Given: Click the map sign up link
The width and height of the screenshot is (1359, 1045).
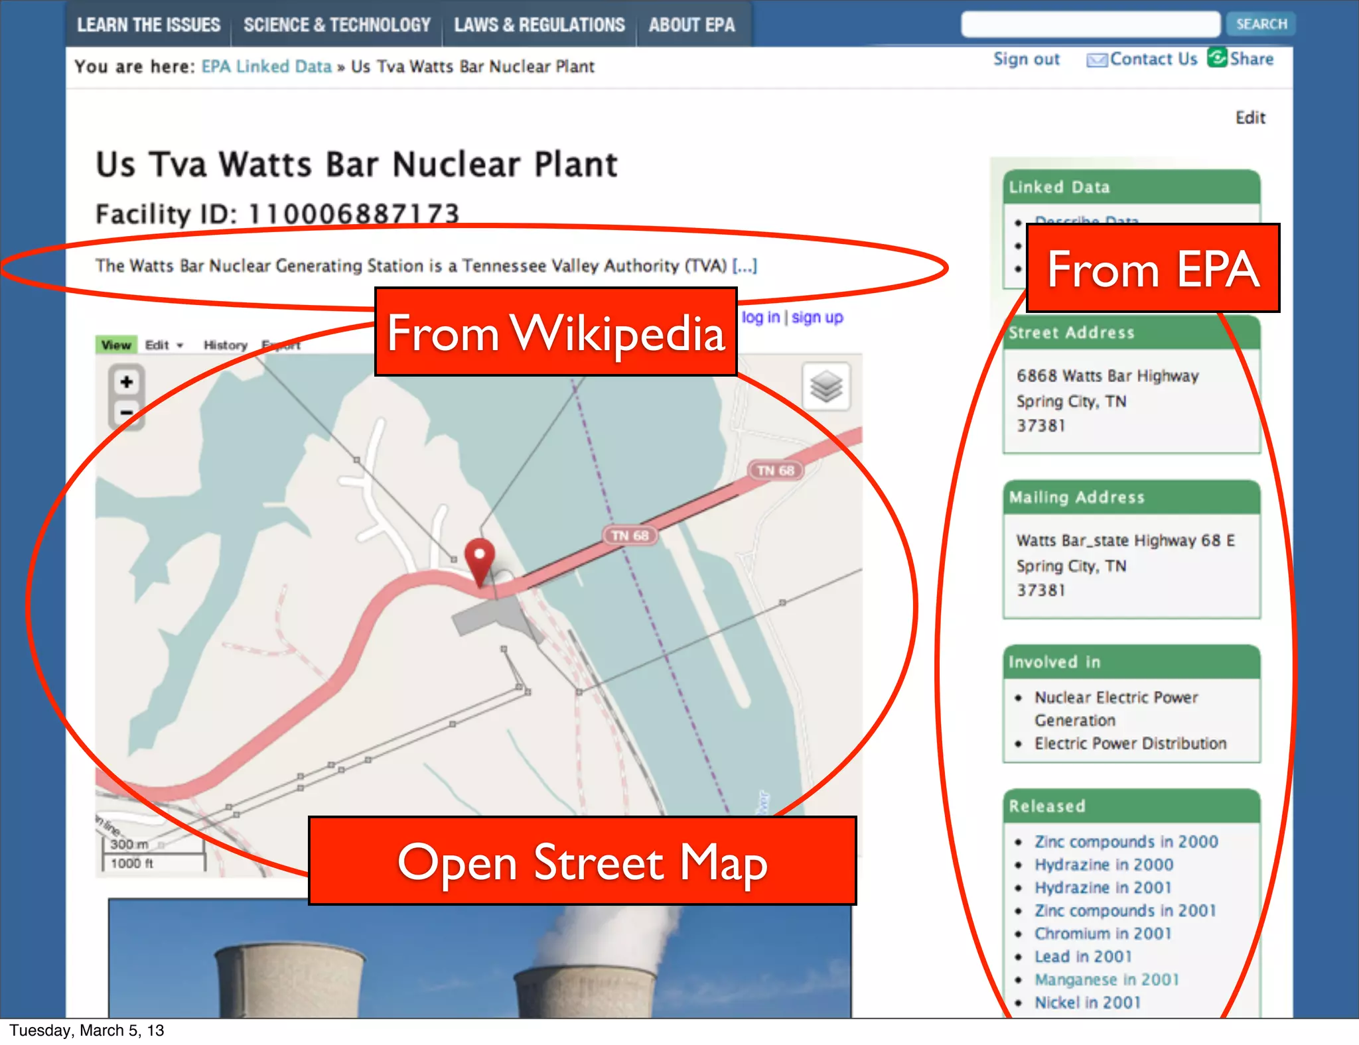Looking at the screenshot, I should coord(817,318).
